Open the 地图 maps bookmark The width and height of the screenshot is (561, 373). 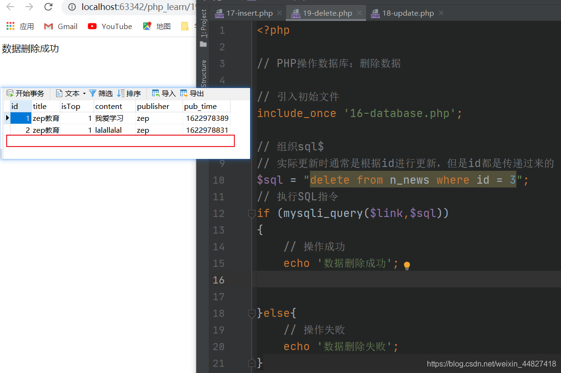point(157,26)
